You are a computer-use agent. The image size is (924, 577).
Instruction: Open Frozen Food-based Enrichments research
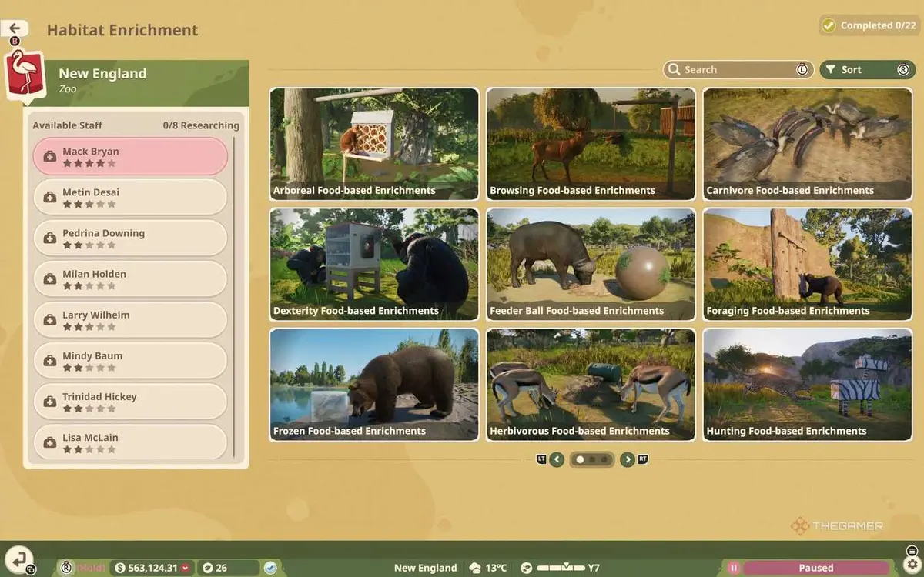coord(374,385)
